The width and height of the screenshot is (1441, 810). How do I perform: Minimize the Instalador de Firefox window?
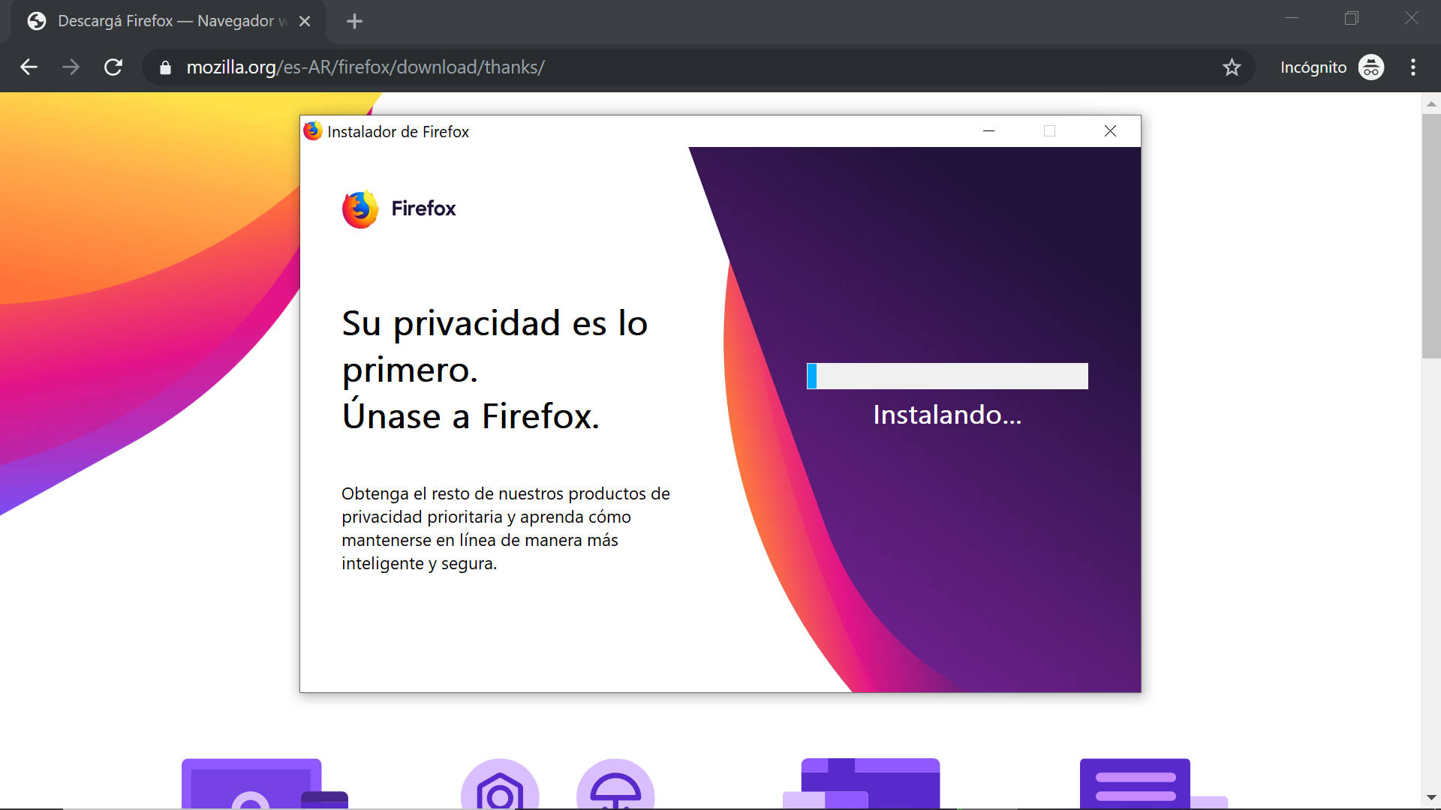(x=988, y=131)
